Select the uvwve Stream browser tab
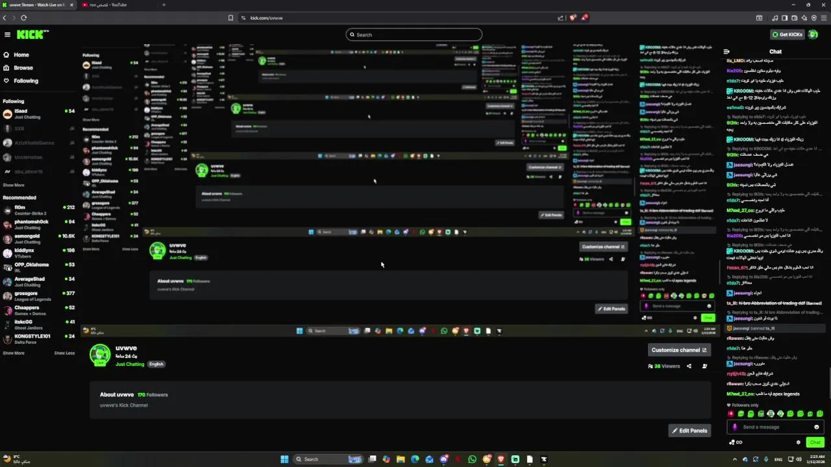831x467 pixels. point(38,5)
